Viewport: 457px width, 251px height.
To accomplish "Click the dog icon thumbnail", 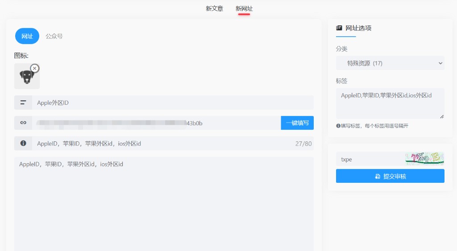I will (x=27, y=77).
